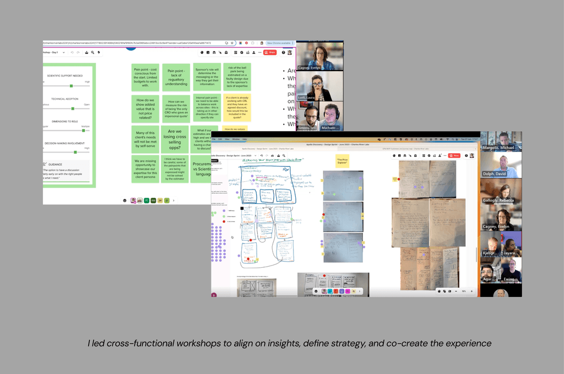
Task: Zoom out with minus button in Apollo board
Action: point(456,291)
